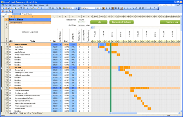Click the Type a question for help box
The image size is (183, 117).
click(x=166, y=5)
